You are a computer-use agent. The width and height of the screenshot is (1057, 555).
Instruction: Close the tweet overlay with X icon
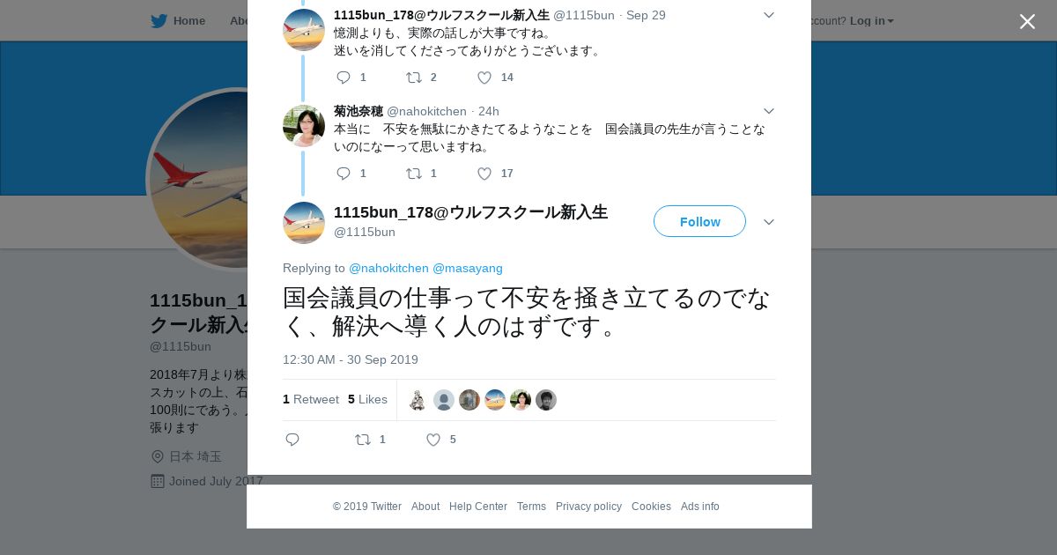[x=1027, y=21]
